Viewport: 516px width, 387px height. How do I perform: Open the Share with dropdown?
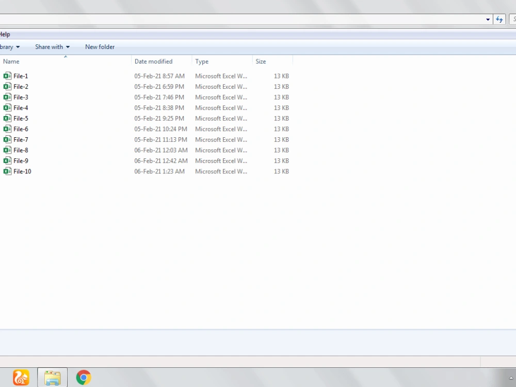pos(52,47)
